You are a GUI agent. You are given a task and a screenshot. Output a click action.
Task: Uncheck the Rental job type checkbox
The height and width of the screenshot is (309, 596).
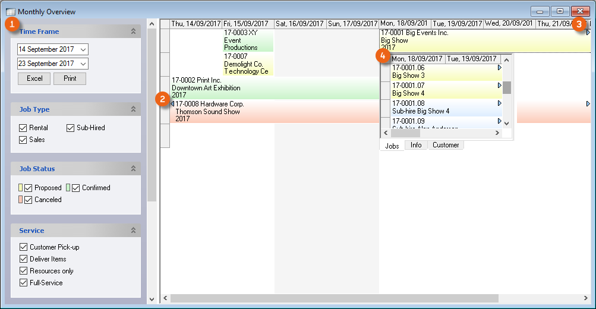23,128
